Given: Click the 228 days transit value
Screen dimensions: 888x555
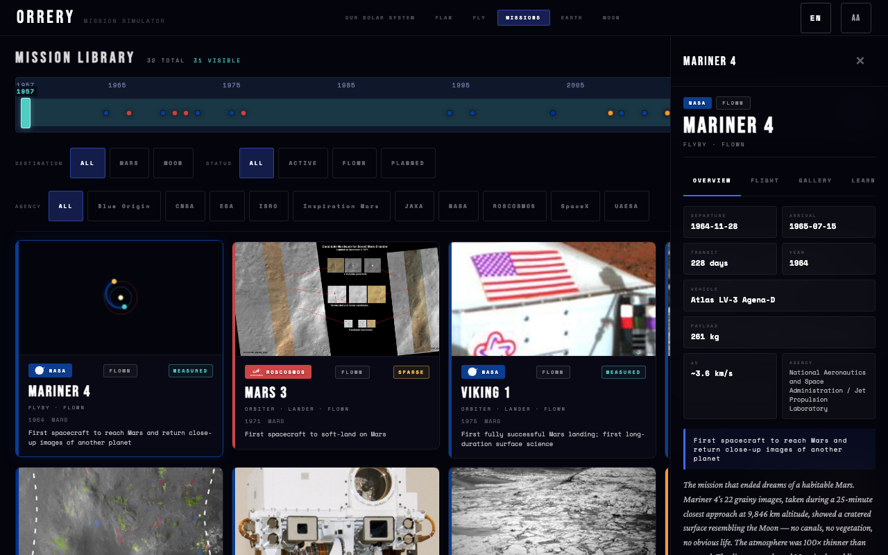Looking at the screenshot, I should (x=710, y=263).
